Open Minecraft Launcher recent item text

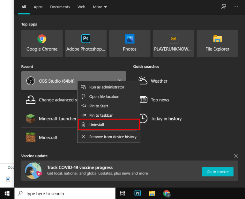click(58, 119)
